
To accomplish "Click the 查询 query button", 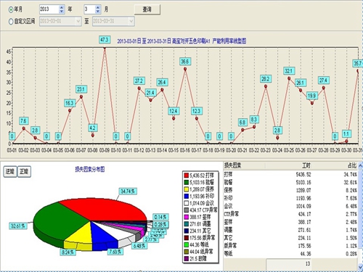I will tap(147, 9).
